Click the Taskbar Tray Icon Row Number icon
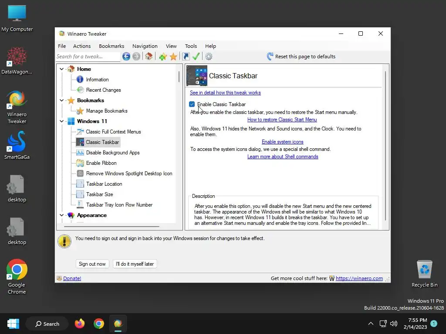446x334 pixels. tap(80, 204)
